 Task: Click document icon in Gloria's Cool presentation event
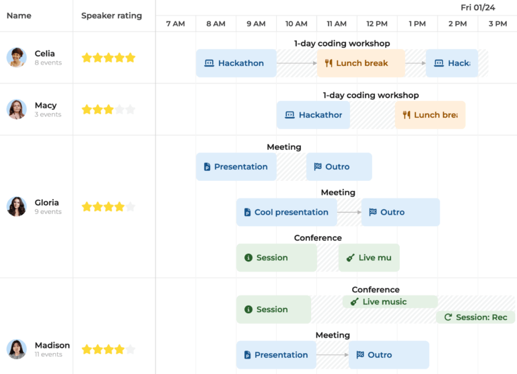tap(248, 213)
